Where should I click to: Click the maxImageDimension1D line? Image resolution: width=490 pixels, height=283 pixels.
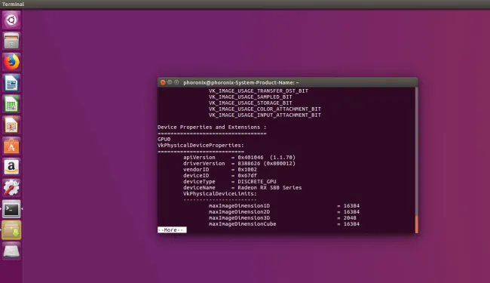[284, 206]
